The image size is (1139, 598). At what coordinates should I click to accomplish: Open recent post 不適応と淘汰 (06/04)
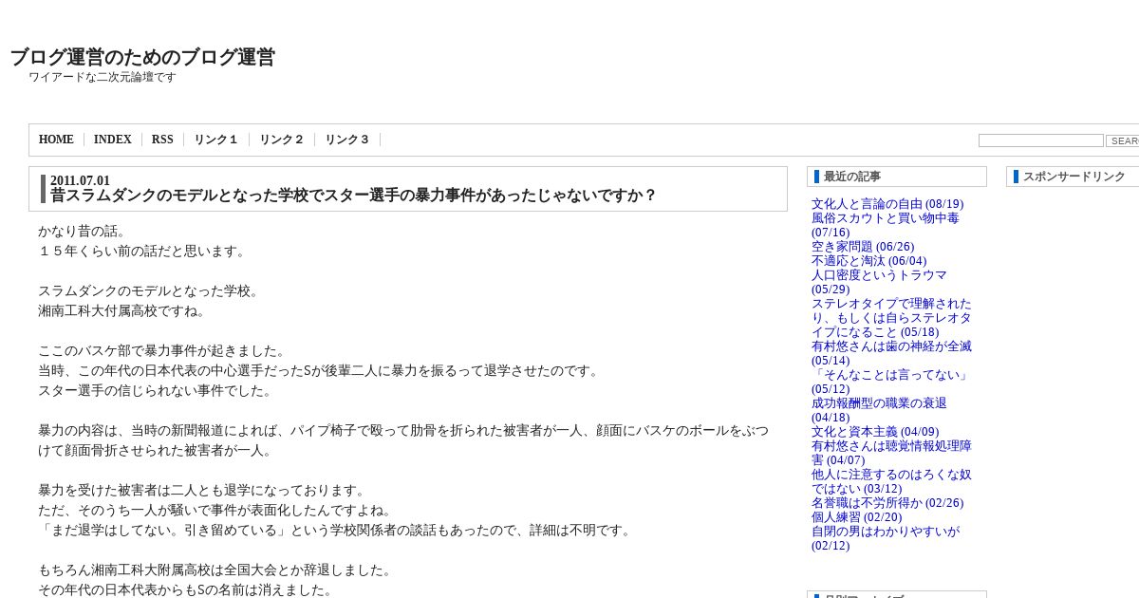tap(869, 261)
